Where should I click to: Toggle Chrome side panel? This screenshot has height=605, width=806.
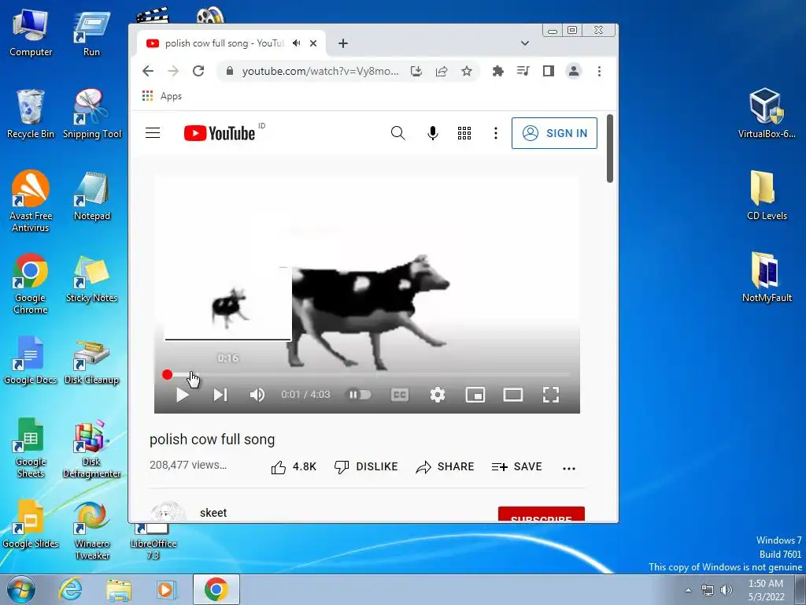[549, 71]
